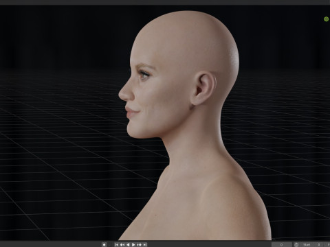Jump to the first frame of the timeline
Image resolution: width=330 pixels, height=247 pixels.
coord(117,245)
